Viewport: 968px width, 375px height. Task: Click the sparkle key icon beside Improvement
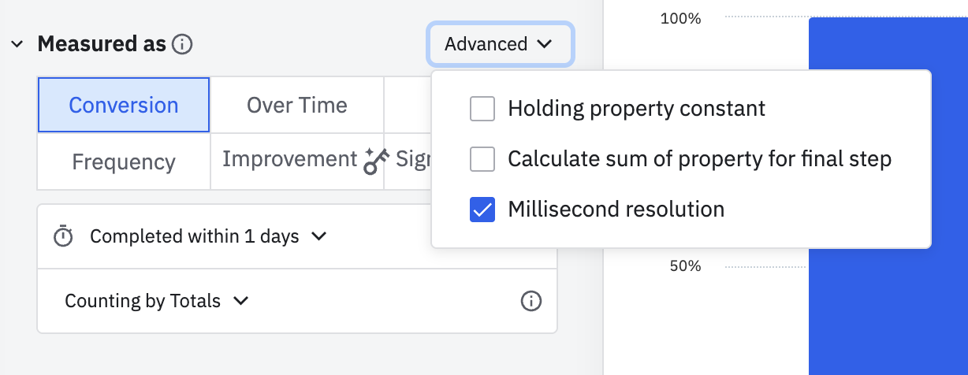coord(376,162)
